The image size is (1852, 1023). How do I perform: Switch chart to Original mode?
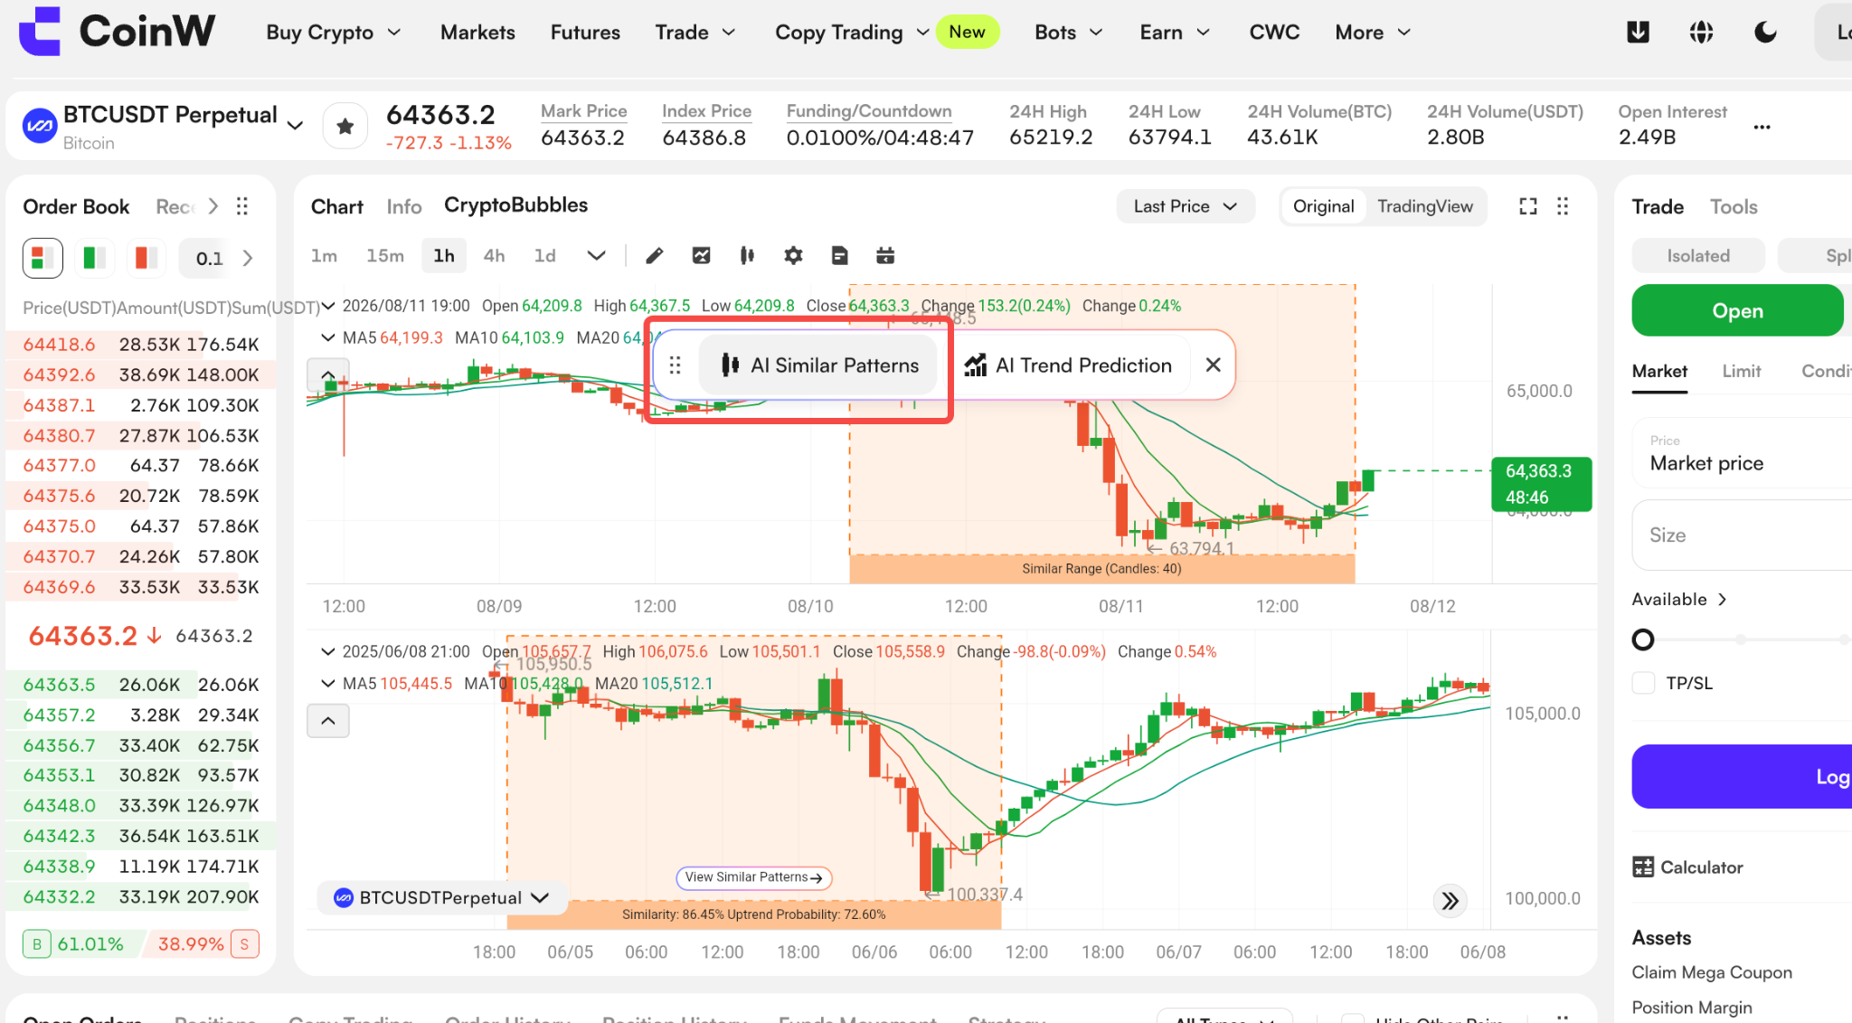(x=1323, y=206)
